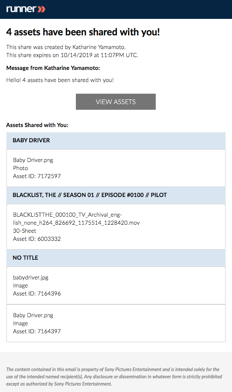Screen dimensions: 232x392
Task: Select Asset ID 6003332 text
Action: pyautogui.click(x=37, y=239)
